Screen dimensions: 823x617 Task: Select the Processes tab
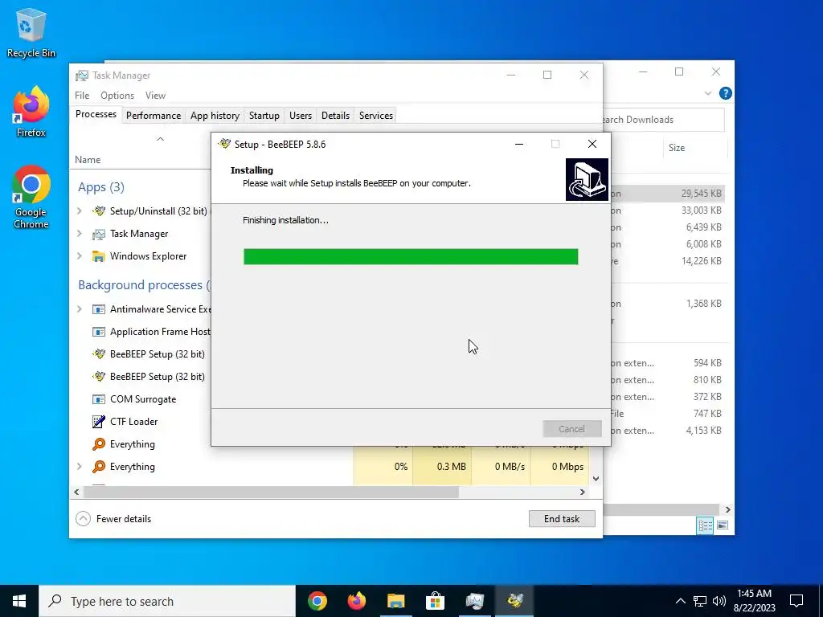pyautogui.click(x=96, y=114)
